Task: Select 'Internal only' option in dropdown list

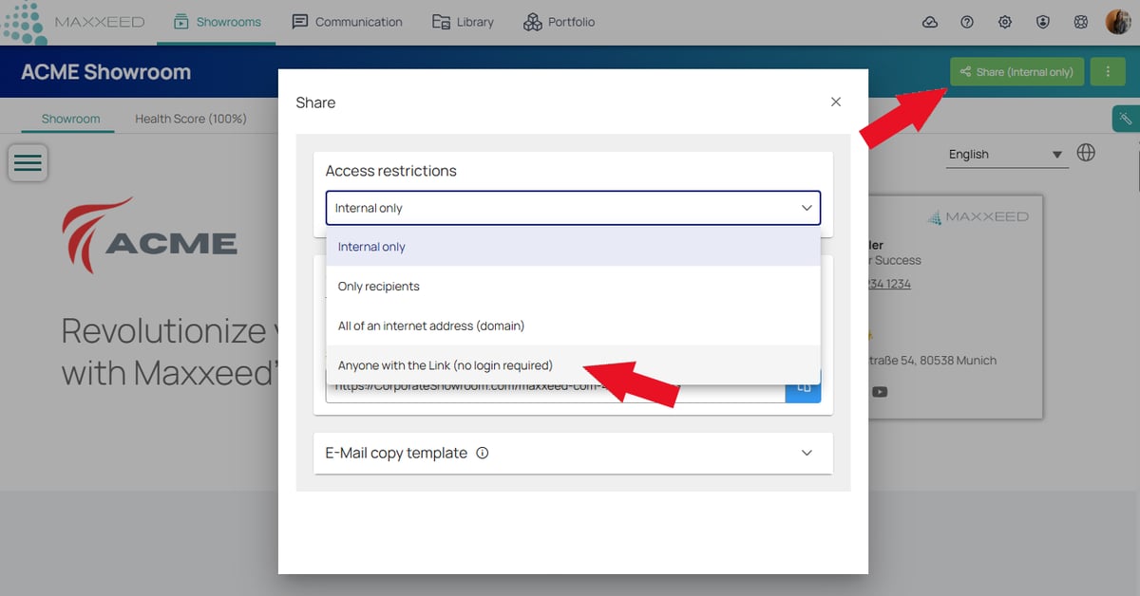Action: 573,247
